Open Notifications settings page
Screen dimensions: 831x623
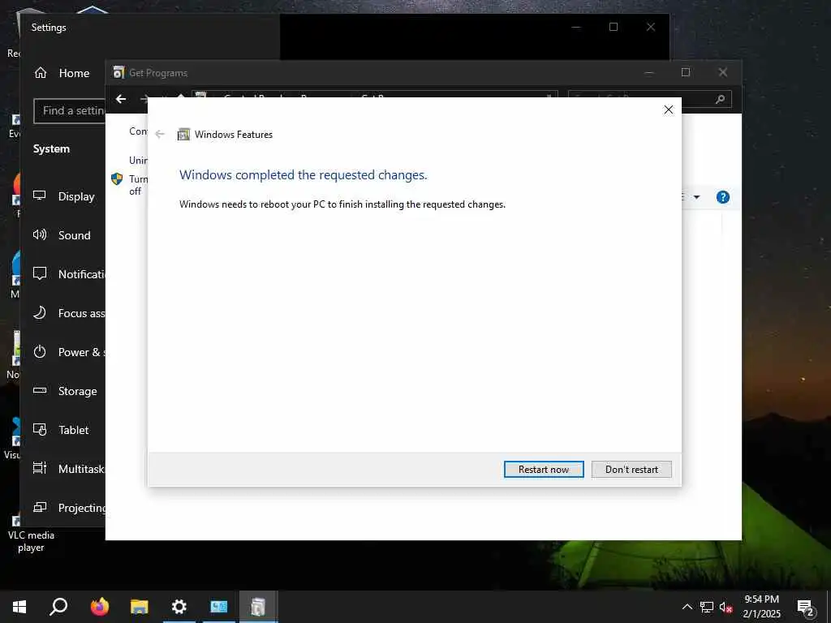tap(69, 274)
